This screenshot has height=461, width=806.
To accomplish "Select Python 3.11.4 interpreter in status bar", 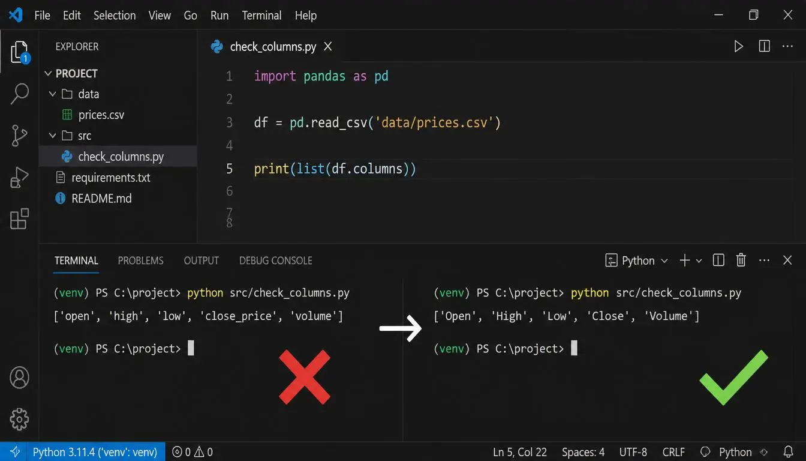I will (x=95, y=452).
